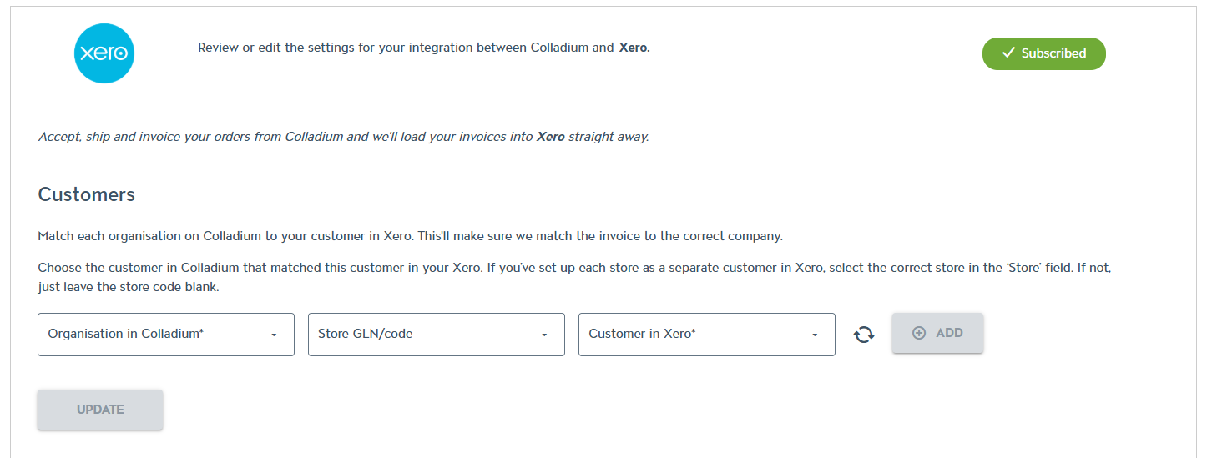Click the bold italic Xero word
This screenshot has height=458, width=1207.
click(550, 137)
